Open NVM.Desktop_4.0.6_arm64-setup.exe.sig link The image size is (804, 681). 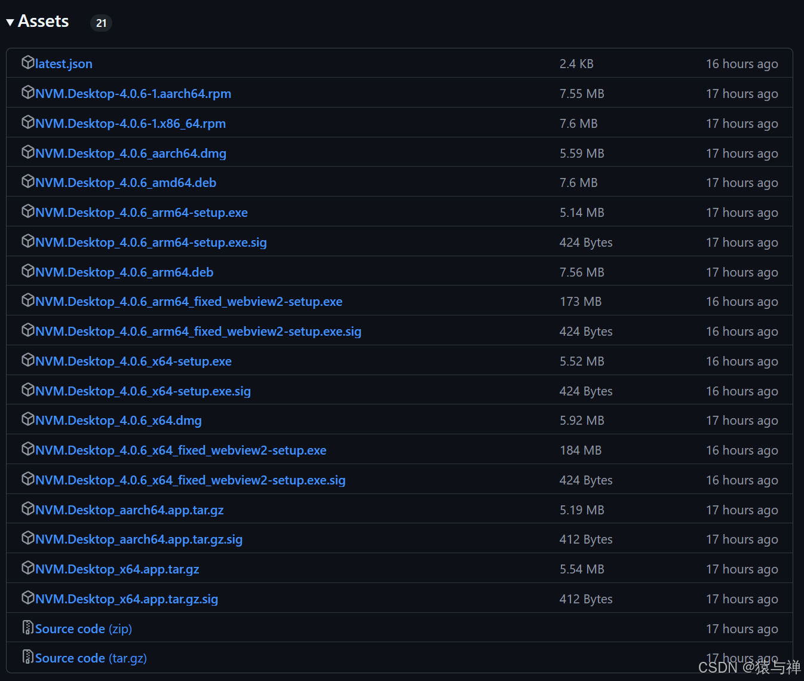click(151, 243)
